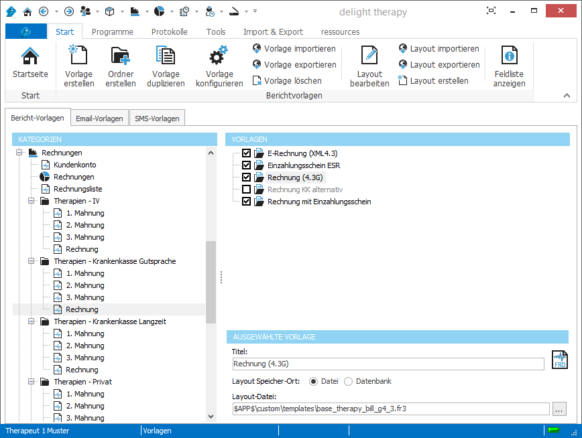
Task: Collapse the ribbon with the chevron arrow
Action: [567, 96]
